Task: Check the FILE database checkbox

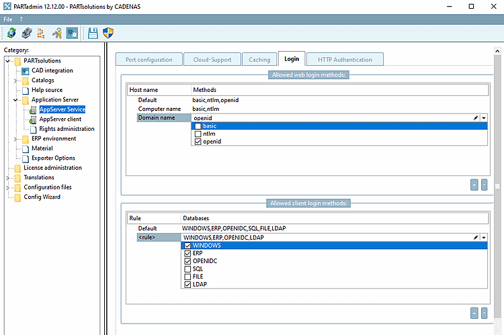Action: tap(187, 277)
